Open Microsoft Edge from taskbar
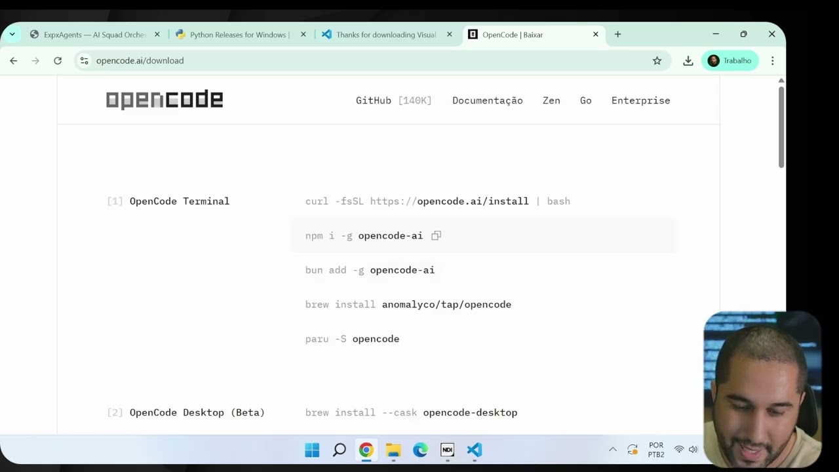The width and height of the screenshot is (839, 472). pyautogui.click(x=420, y=450)
